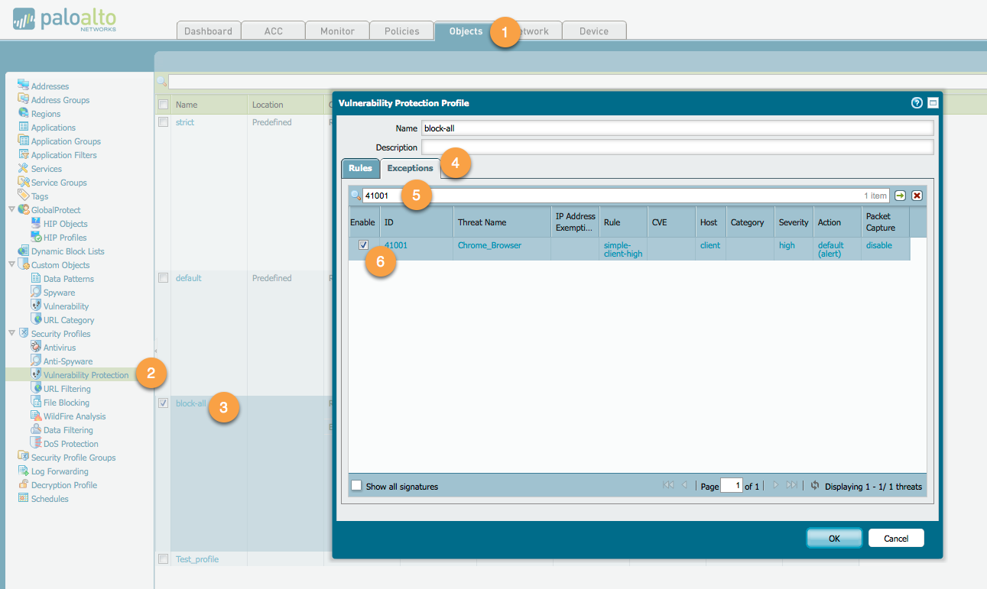Click the WildFire Analysis icon

(x=36, y=416)
